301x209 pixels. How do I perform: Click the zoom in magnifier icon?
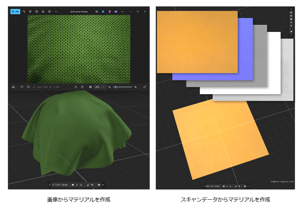point(135,87)
